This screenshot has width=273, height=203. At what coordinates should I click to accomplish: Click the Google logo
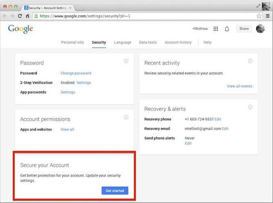(20, 29)
